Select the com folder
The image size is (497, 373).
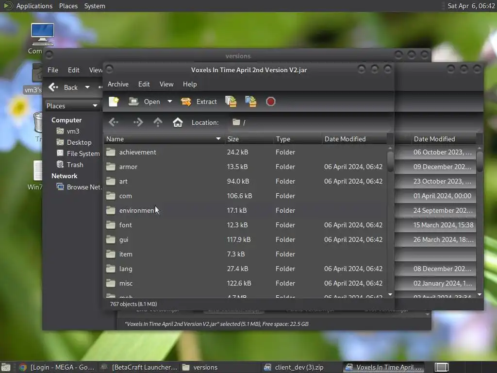[x=245, y=196]
